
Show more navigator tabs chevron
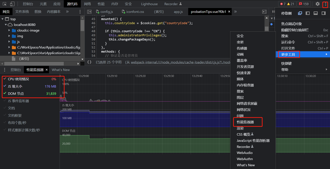(67, 12)
